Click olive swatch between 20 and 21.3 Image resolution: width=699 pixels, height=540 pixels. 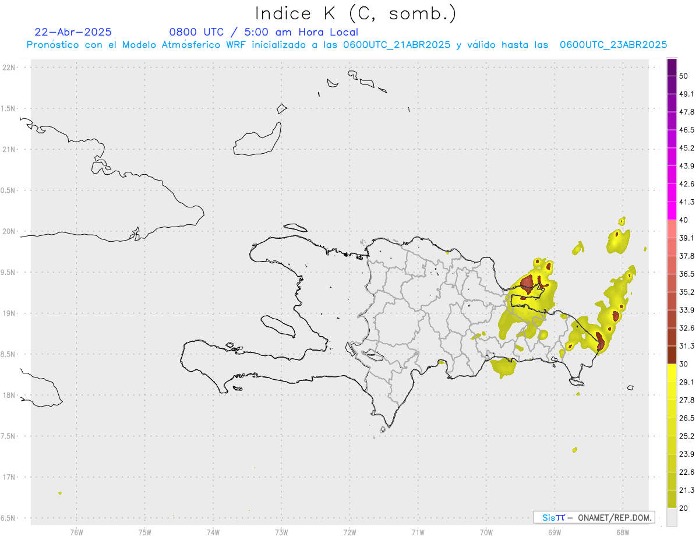coord(672,499)
